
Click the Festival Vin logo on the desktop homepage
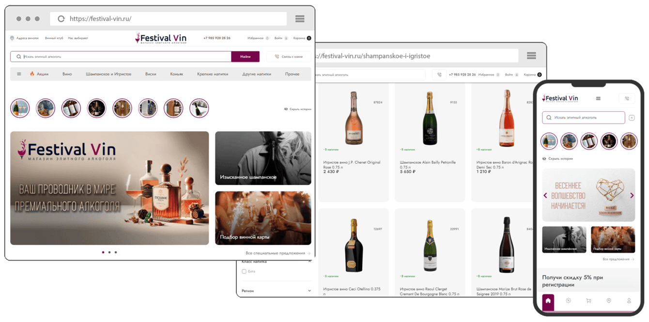pyautogui.click(x=161, y=38)
